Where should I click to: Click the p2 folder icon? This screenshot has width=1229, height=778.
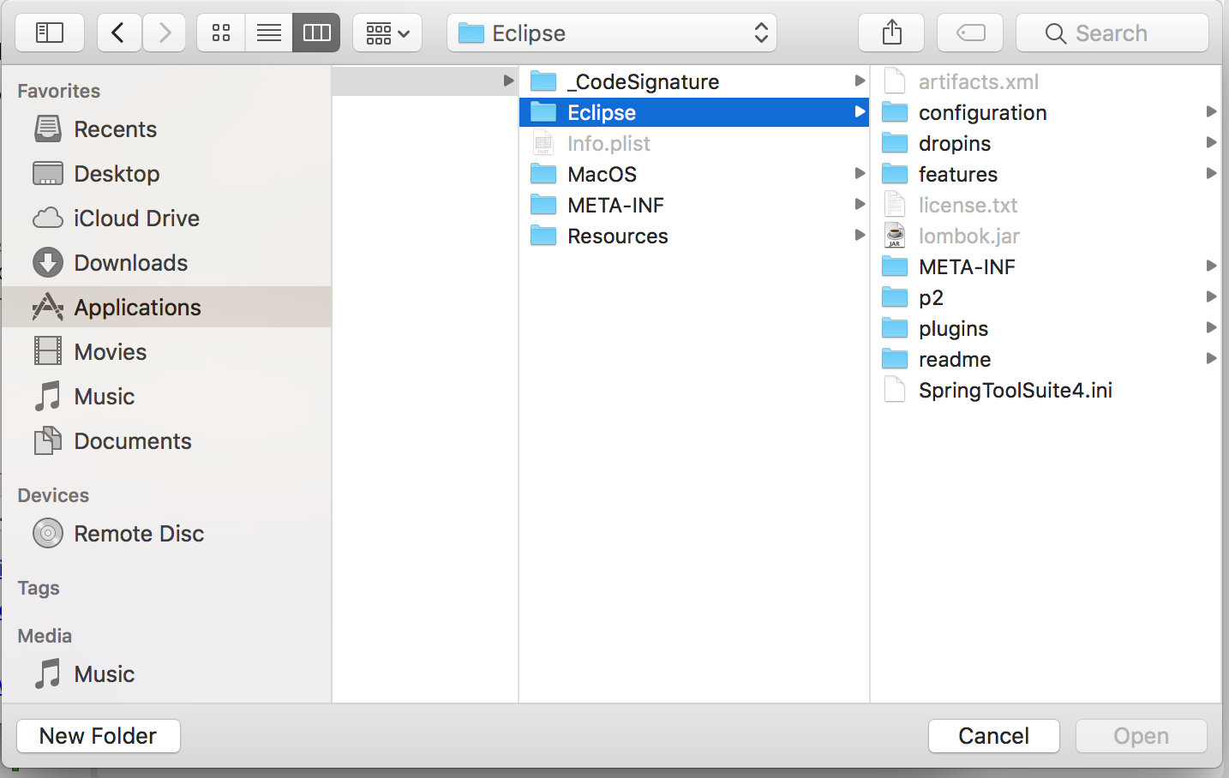[895, 297]
